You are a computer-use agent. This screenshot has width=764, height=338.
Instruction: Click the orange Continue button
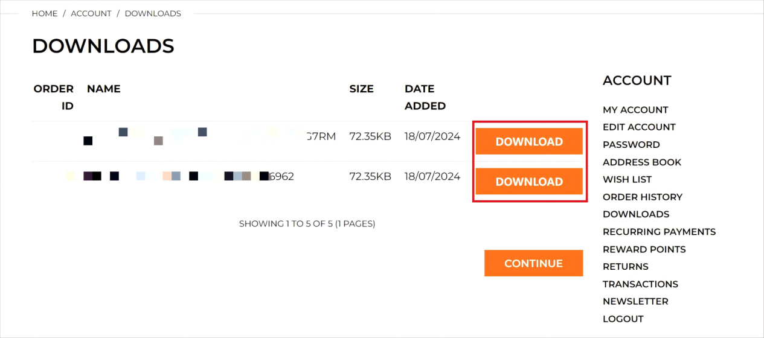point(533,263)
